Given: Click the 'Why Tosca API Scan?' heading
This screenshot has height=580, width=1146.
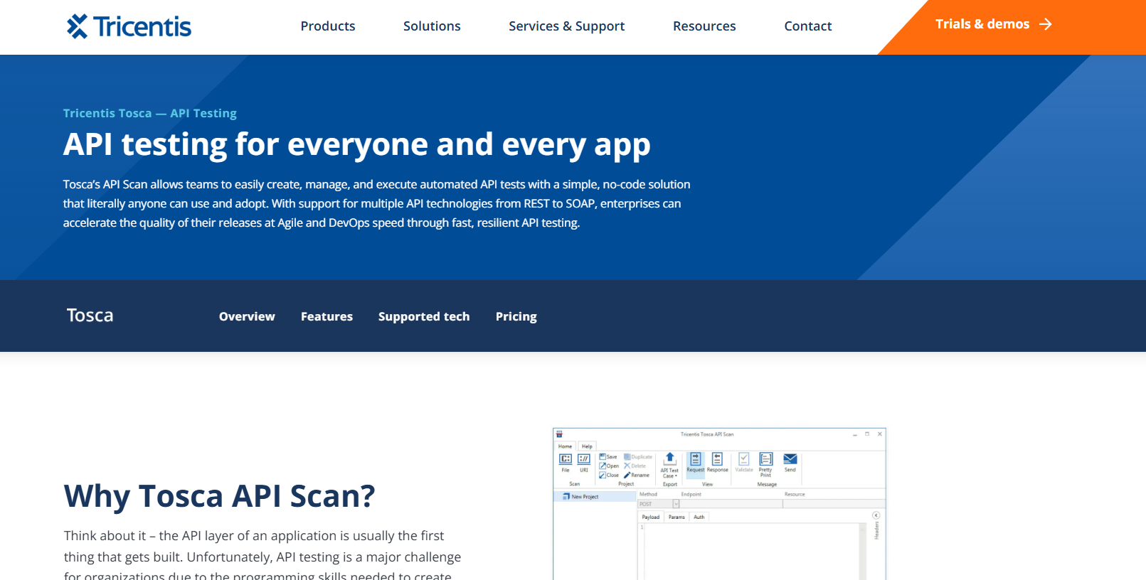Looking at the screenshot, I should click(x=219, y=496).
